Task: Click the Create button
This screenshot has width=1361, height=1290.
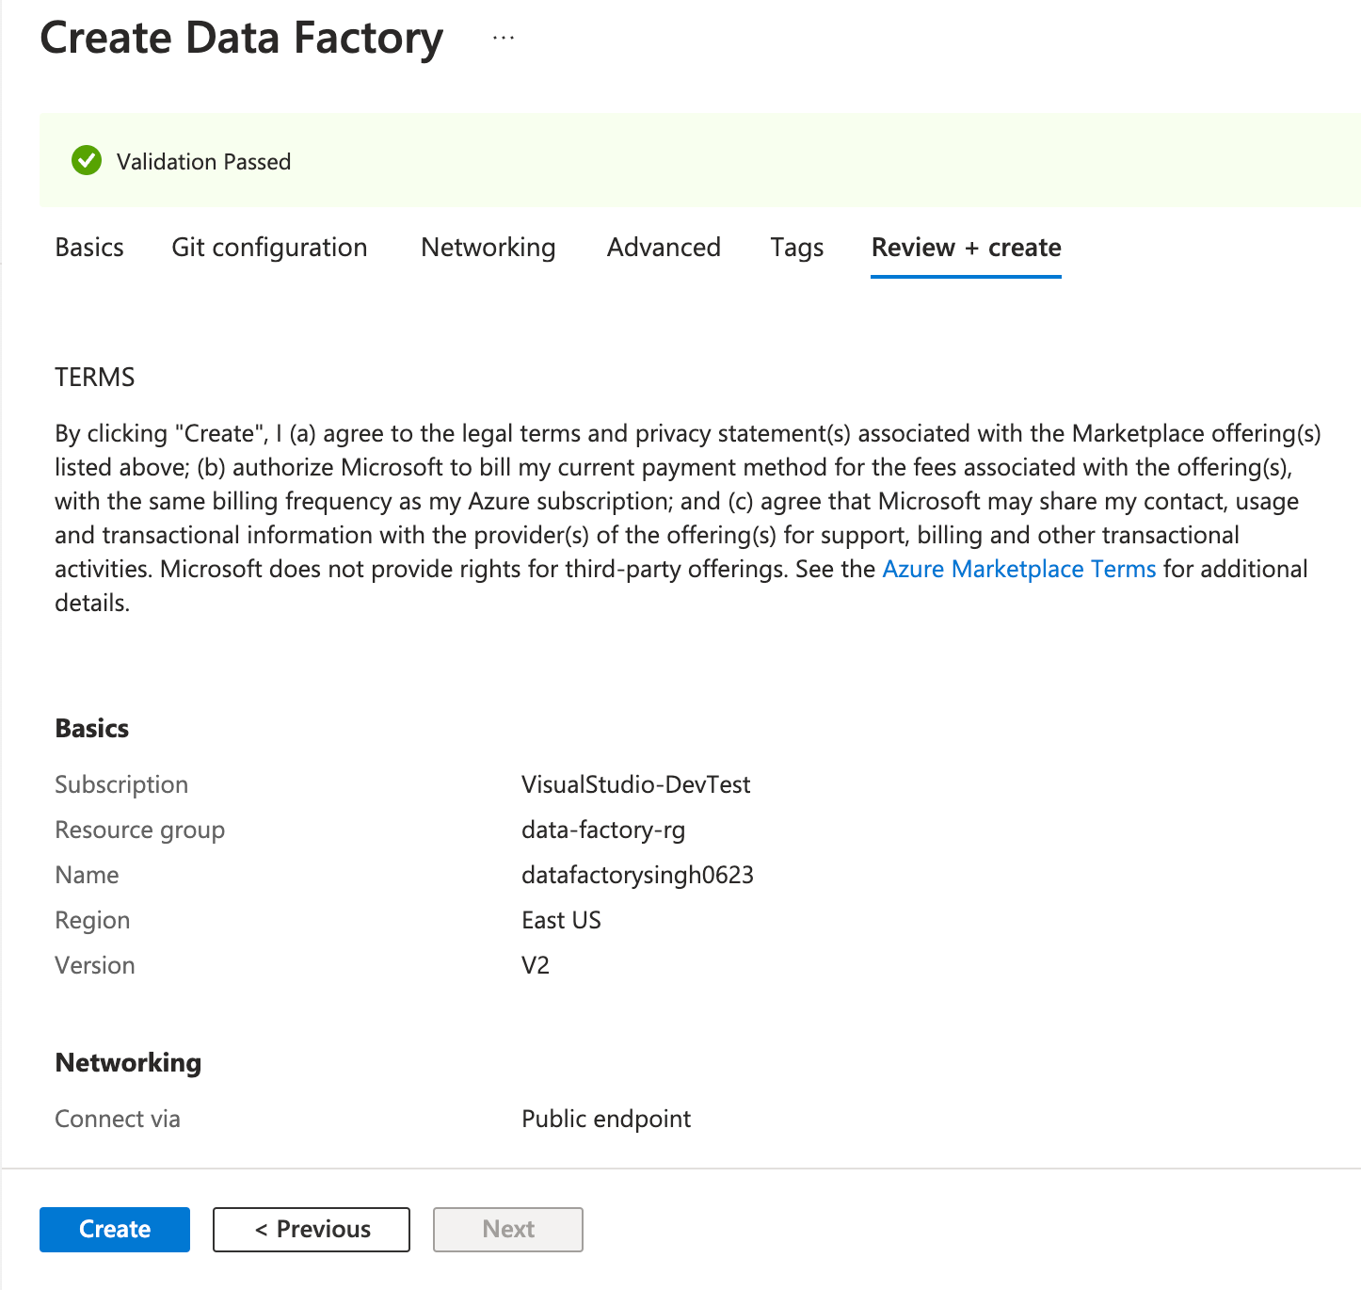Action: 114,1229
